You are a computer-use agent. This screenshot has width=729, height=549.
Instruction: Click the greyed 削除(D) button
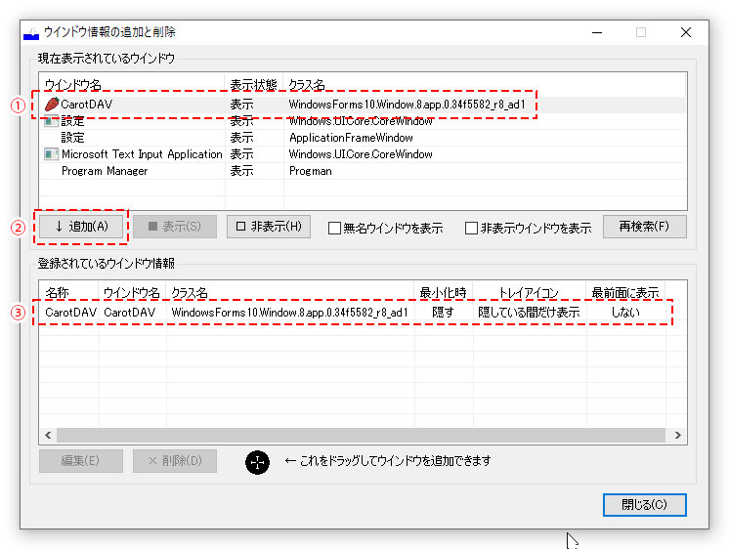pos(175,461)
